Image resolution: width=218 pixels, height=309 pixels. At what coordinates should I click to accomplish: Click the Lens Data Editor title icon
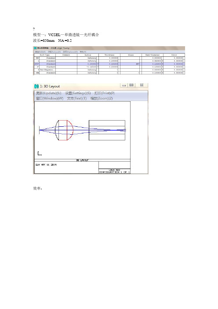coord(35,48)
